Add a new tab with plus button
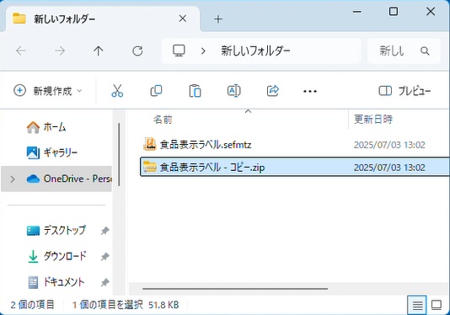Screen dimensions: 450x315 click(218, 19)
